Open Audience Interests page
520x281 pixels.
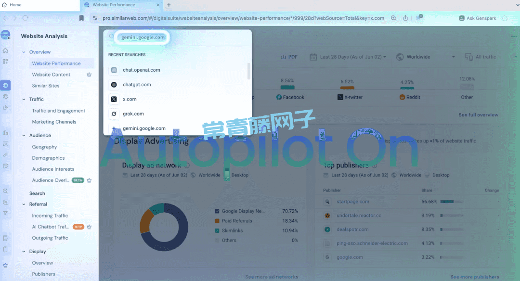(x=53, y=169)
